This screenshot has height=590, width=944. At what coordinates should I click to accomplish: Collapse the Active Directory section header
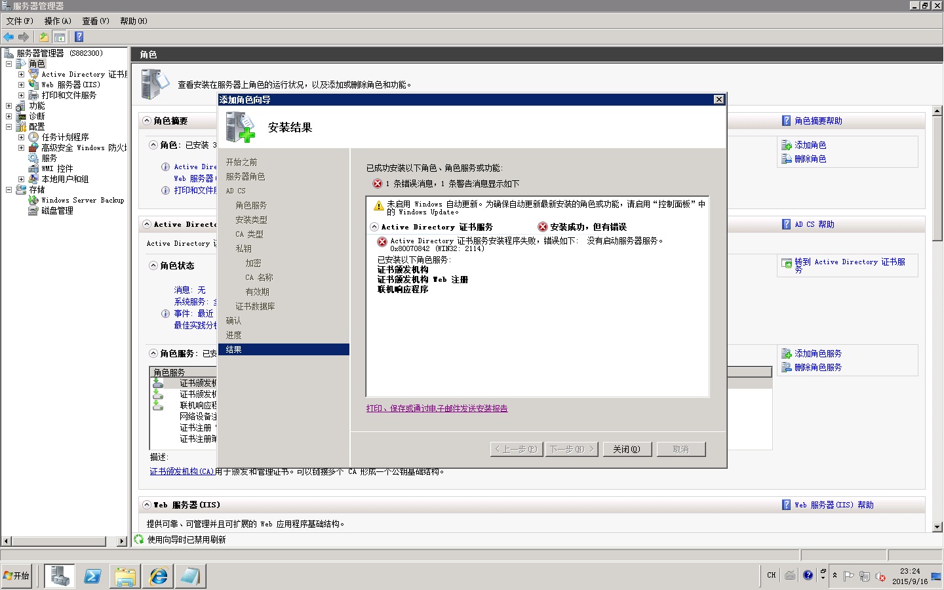[147, 224]
